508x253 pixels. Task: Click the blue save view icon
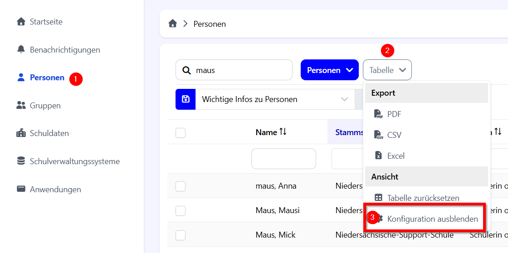186,99
